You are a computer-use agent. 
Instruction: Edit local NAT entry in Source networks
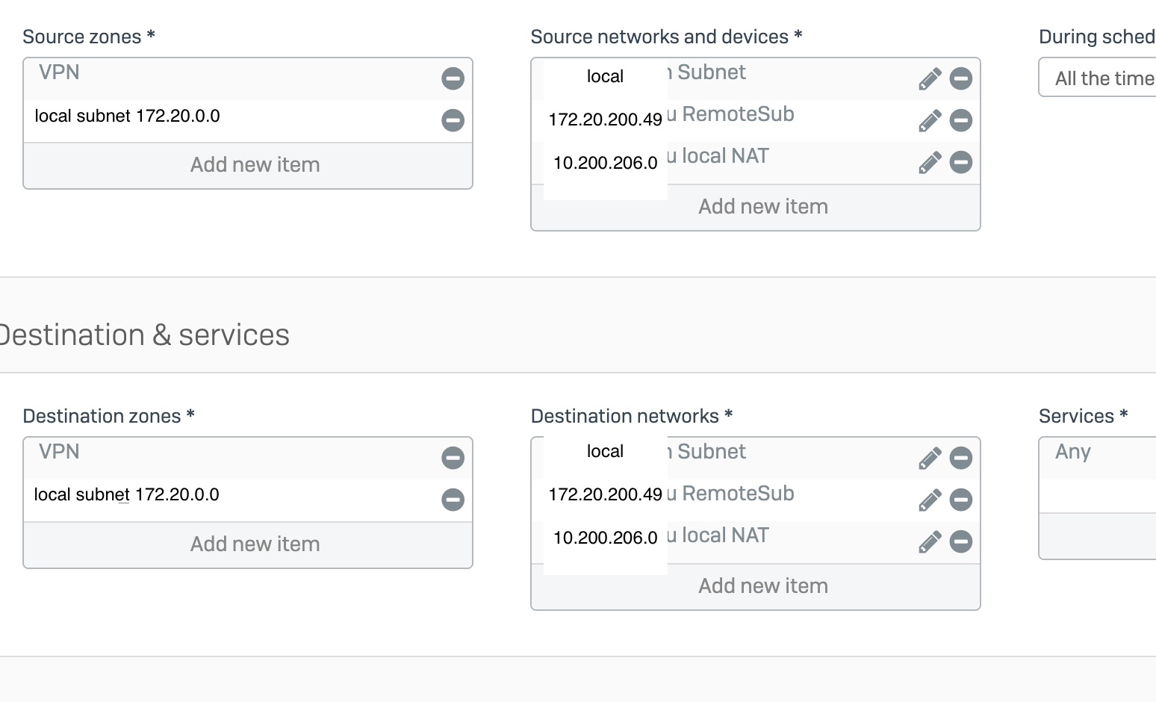click(929, 162)
